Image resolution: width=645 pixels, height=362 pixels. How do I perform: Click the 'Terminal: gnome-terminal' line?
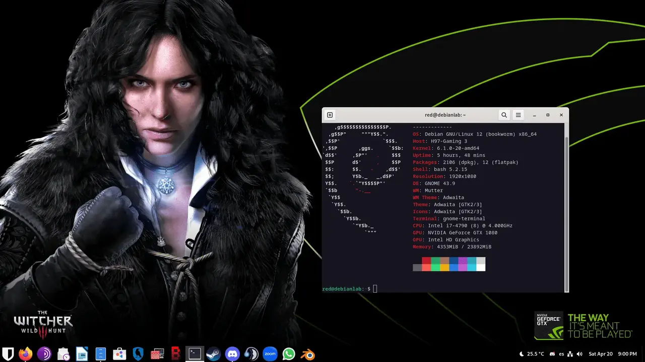pos(449,219)
